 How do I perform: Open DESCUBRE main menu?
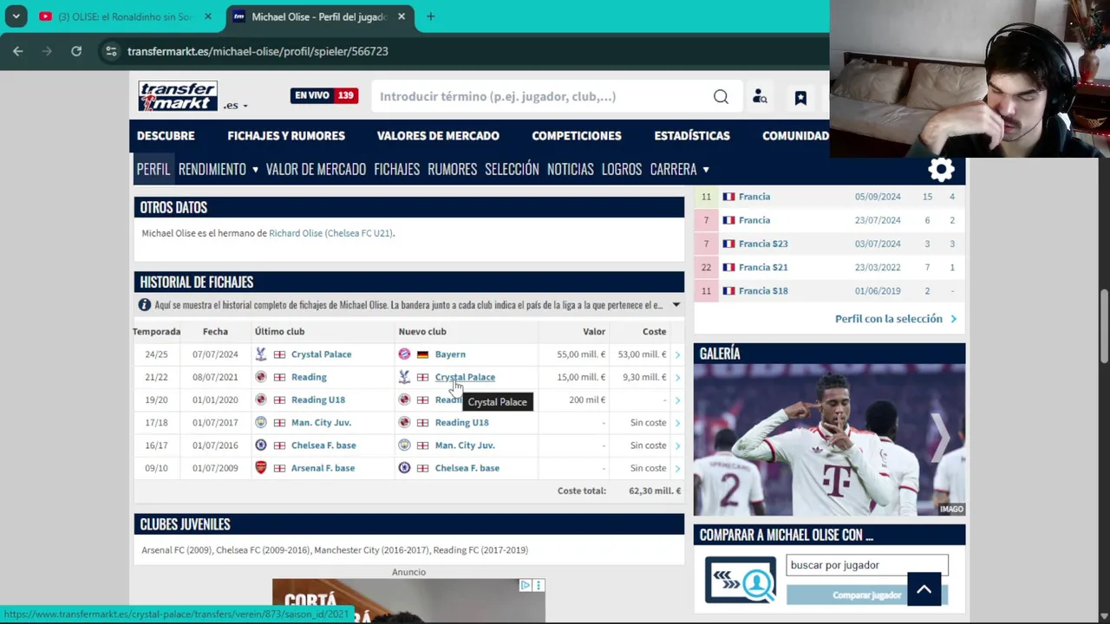(x=166, y=135)
